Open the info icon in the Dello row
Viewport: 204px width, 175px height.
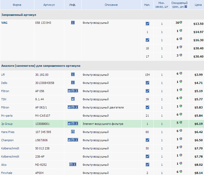click(x=73, y=83)
